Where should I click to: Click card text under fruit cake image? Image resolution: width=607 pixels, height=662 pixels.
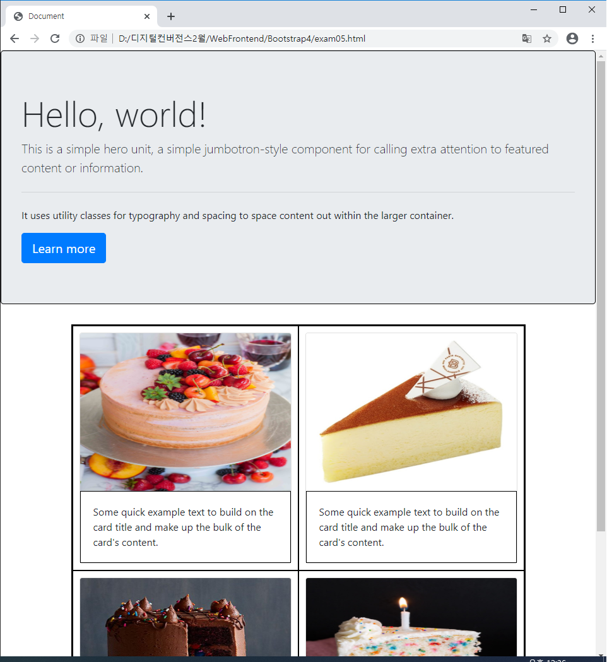pyautogui.click(x=183, y=528)
